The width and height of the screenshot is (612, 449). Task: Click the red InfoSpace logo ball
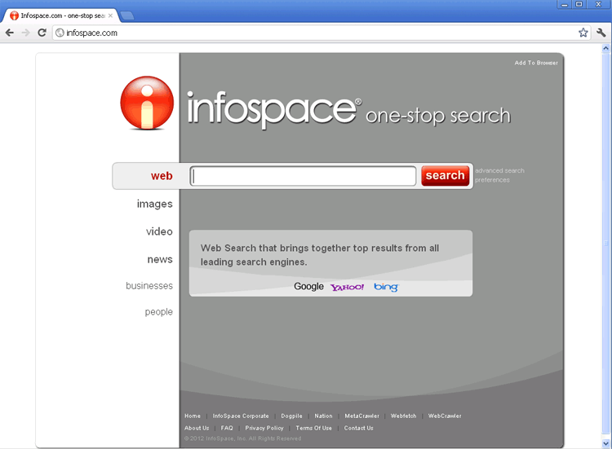coord(147,103)
